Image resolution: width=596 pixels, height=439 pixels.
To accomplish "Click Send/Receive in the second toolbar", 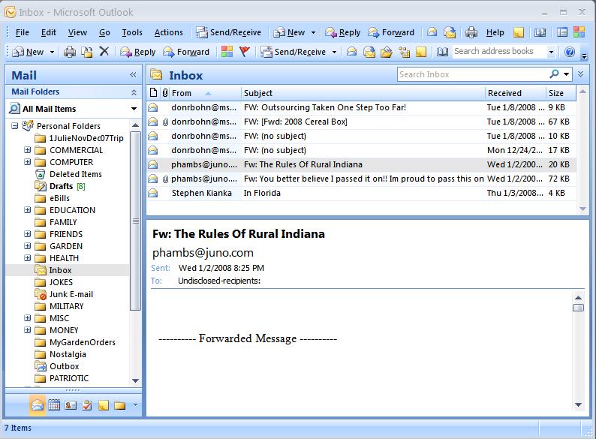I will (x=293, y=52).
